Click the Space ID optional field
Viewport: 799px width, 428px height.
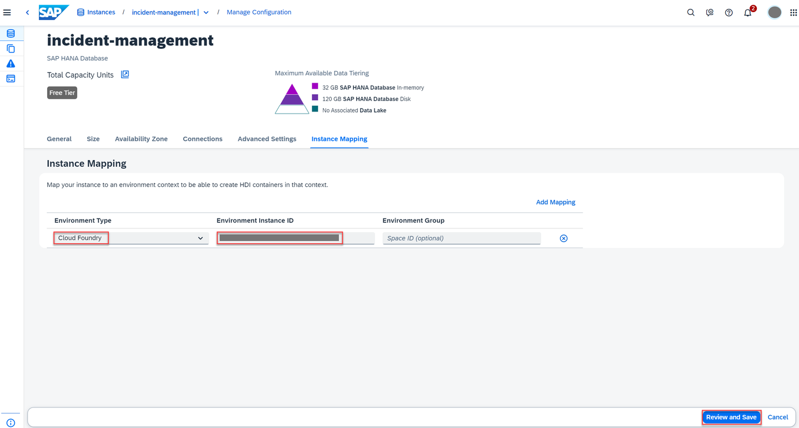coord(462,238)
